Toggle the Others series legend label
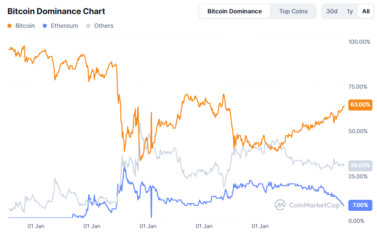This screenshot has width=377, height=234. (x=104, y=26)
